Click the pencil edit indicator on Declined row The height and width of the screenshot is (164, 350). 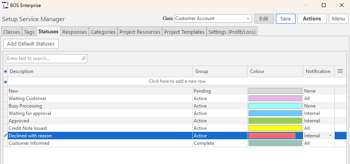(x=5, y=135)
